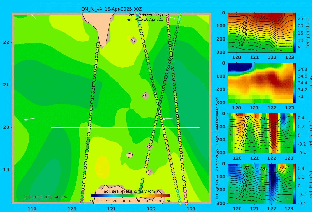The width and height of the screenshot is (312, 212).
Task: Click the "adj. sea level anomaly (cm)" label
Action: click(x=130, y=191)
